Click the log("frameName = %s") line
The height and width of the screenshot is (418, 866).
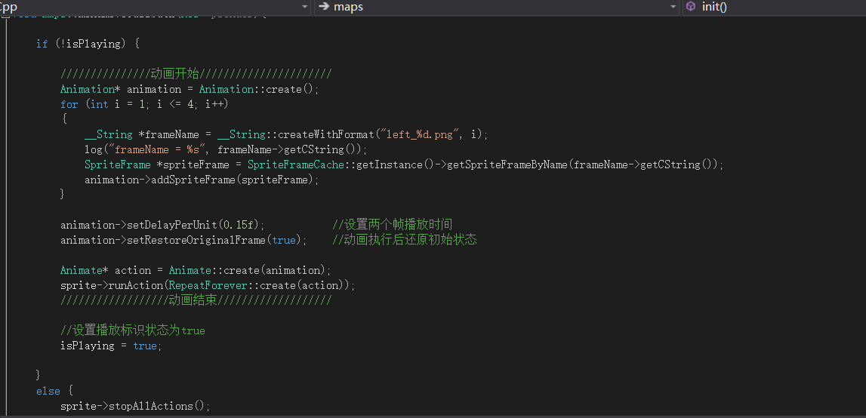coord(225,149)
